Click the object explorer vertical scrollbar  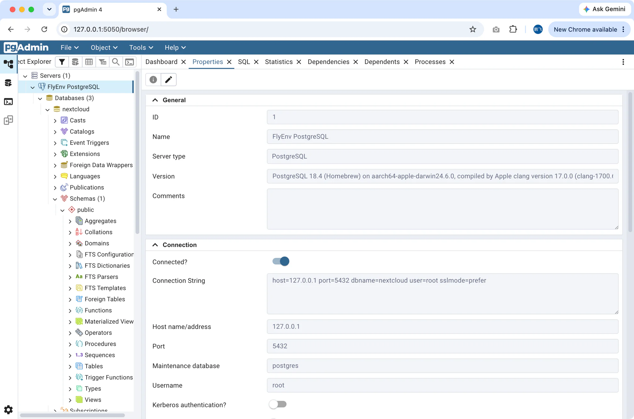point(137,152)
